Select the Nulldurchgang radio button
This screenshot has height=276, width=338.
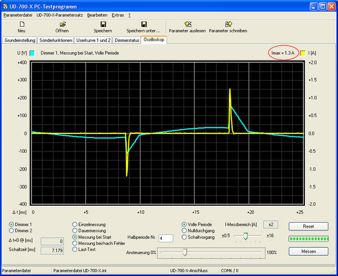(x=184, y=231)
